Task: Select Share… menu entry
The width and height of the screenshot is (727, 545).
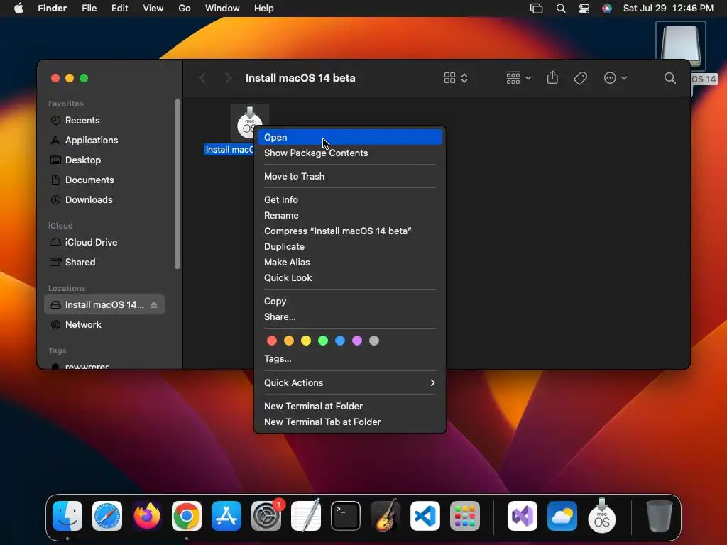Action: click(350, 317)
